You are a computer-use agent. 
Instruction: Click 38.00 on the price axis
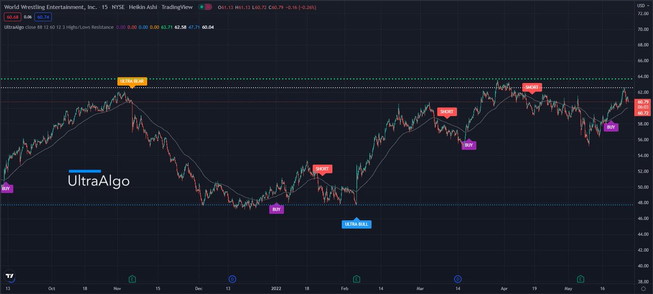pos(642,281)
